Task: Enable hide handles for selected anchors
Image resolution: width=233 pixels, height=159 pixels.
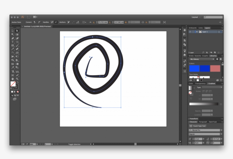Action: coord(56,22)
